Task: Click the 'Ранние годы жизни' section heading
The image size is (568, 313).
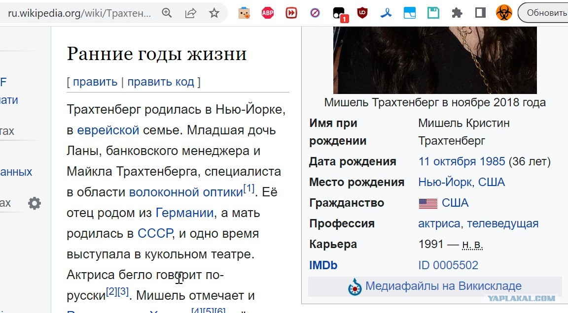Action: (157, 54)
